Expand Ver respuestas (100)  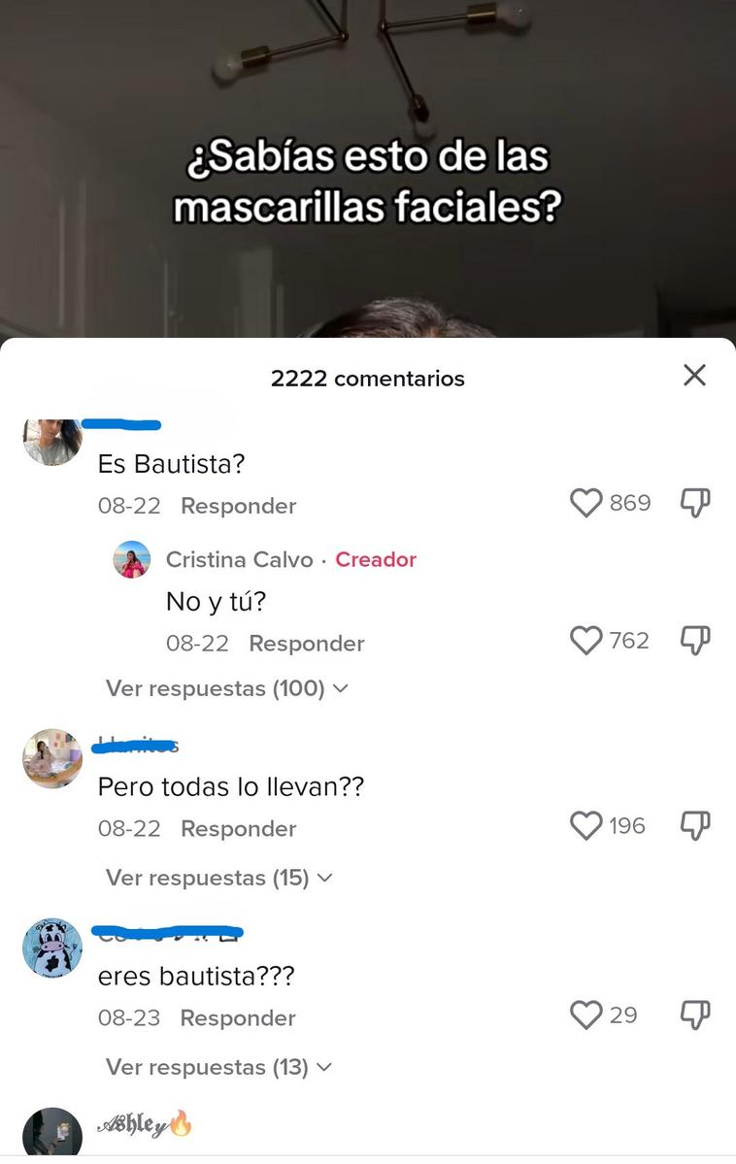[226, 688]
